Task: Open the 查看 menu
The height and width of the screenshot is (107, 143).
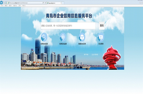Action: tap(10, 6)
